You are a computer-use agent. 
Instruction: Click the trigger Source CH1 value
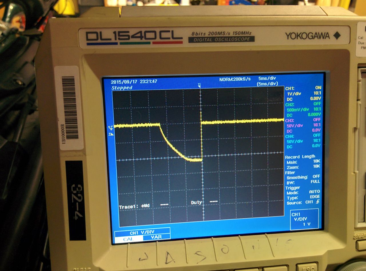tap(309, 202)
